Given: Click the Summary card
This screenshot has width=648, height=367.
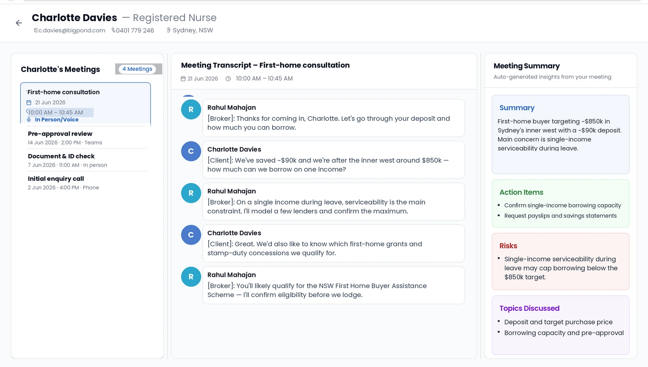Looking at the screenshot, I should click(560, 134).
